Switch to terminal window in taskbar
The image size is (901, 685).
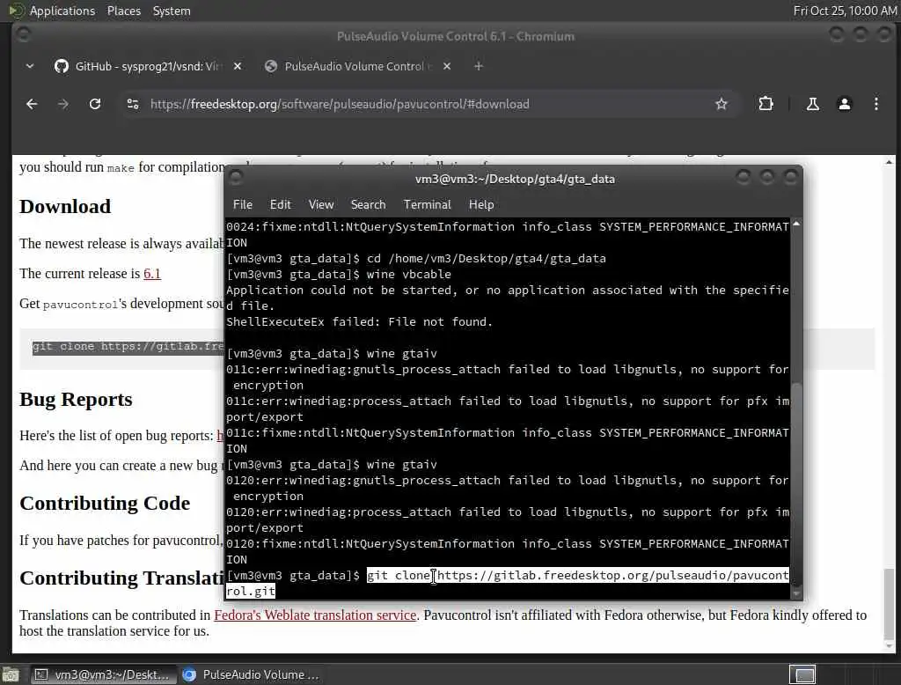102,674
